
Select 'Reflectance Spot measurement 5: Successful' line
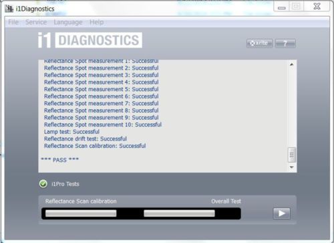102,89
